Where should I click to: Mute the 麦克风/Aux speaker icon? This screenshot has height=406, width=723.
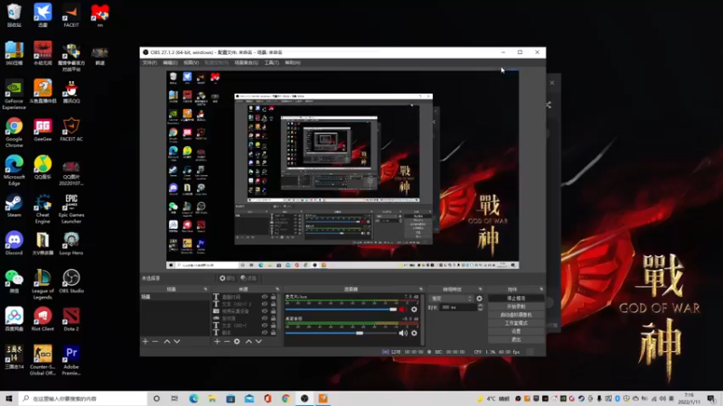[403, 309]
